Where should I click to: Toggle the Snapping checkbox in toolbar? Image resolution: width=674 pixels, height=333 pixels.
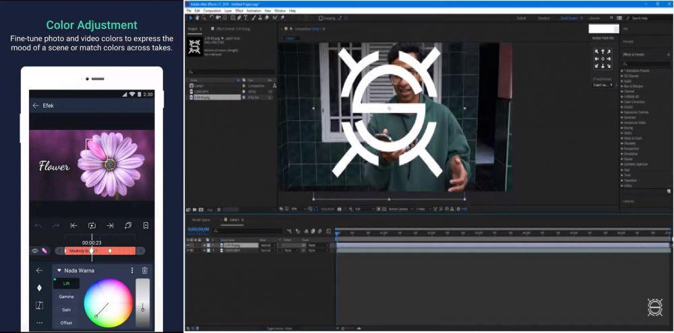tap(321, 18)
